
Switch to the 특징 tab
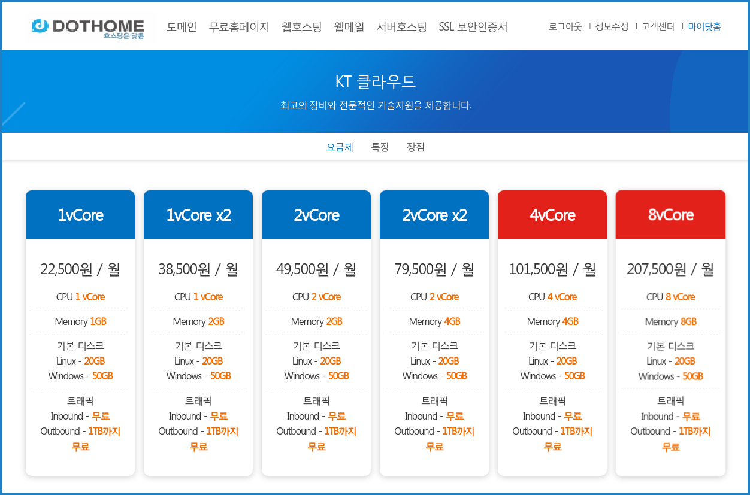click(x=380, y=147)
